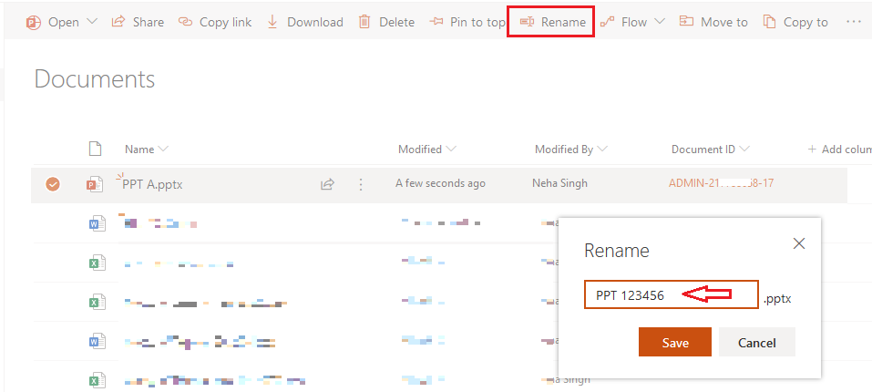The image size is (872, 392).
Task: Click the Delete trash icon
Action: click(x=364, y=22)
